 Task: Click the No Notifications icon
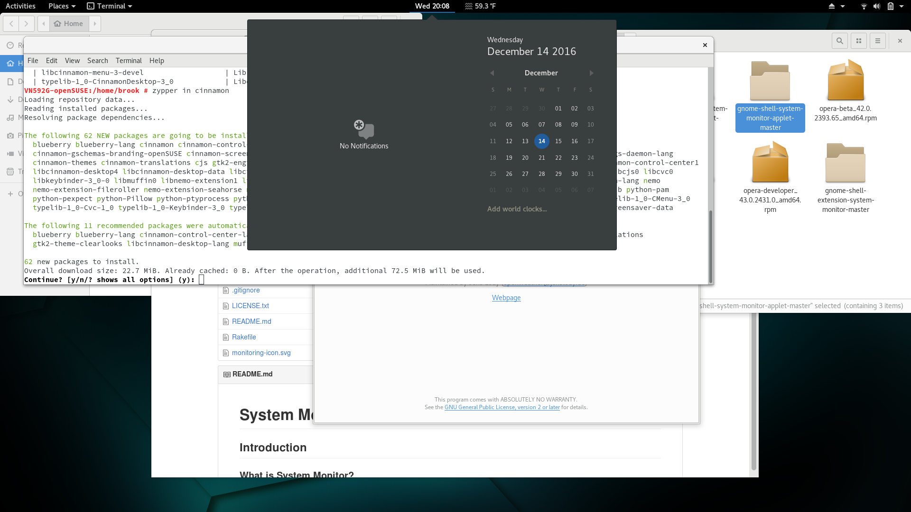[x=364, y=129]
